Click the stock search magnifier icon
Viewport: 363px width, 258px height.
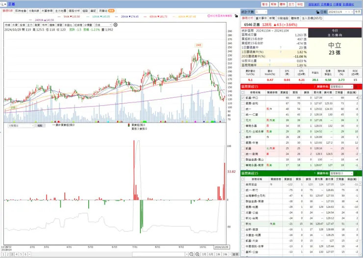[x=2, y=4]
